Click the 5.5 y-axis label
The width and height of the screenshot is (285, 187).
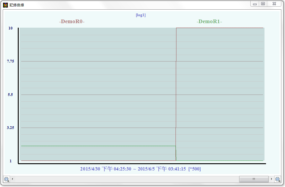click(11, 95)
